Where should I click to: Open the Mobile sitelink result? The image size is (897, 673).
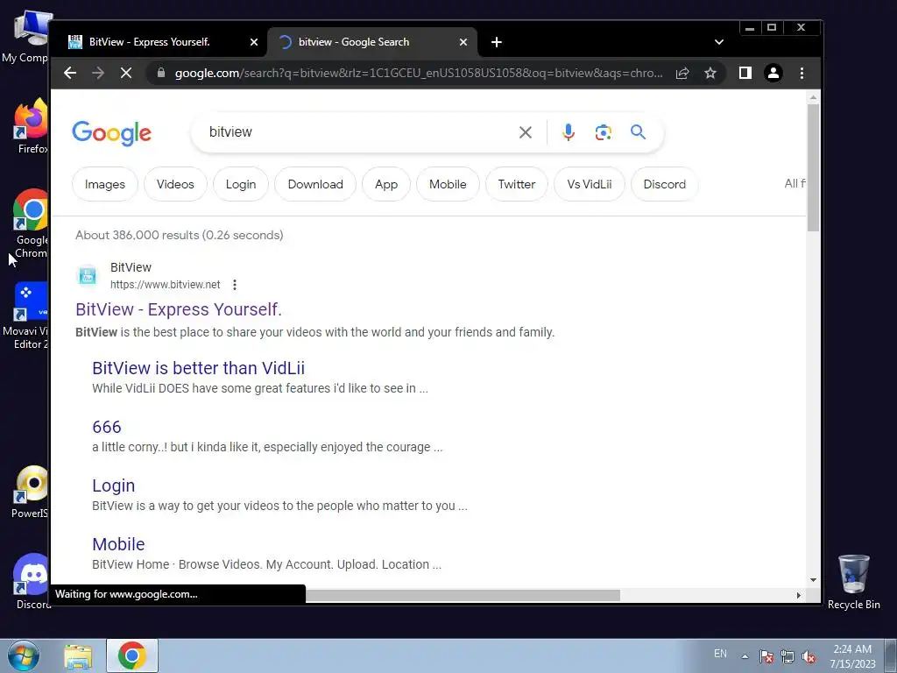(x=118, y=544)
